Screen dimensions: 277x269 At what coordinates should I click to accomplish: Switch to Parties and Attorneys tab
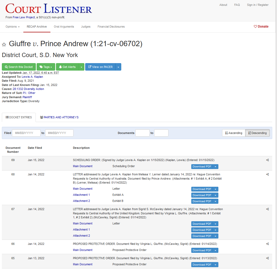pos(59,117)
